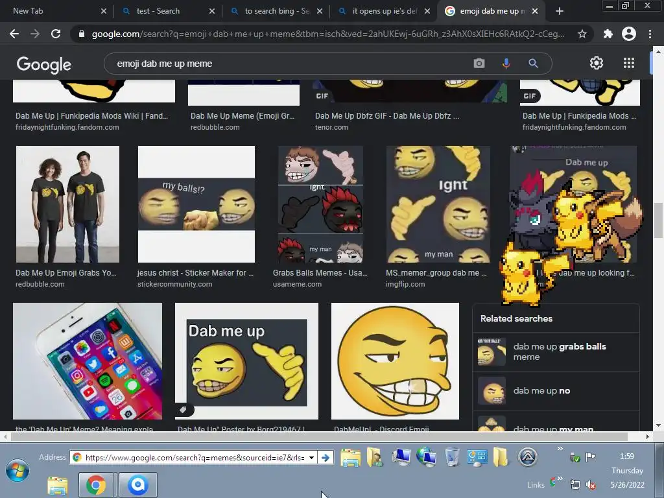
Task: Select the 'emoji dab me up' tab
Action: pyautogui.click(x=492, y=11)
